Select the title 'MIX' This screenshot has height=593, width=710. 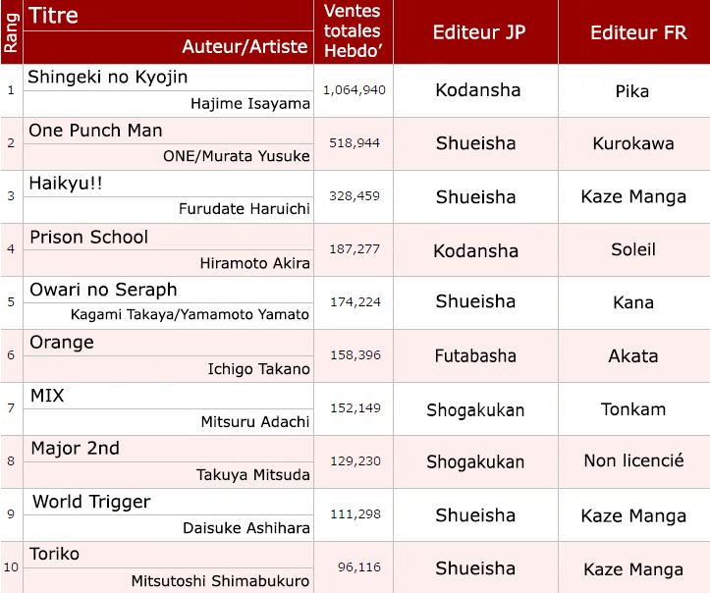47,396
